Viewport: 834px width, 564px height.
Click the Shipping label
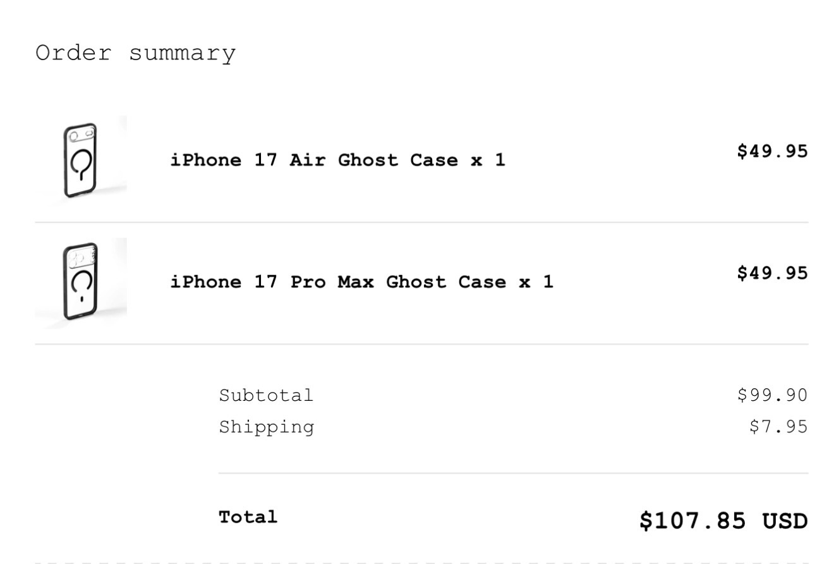(x=266, y=427)
